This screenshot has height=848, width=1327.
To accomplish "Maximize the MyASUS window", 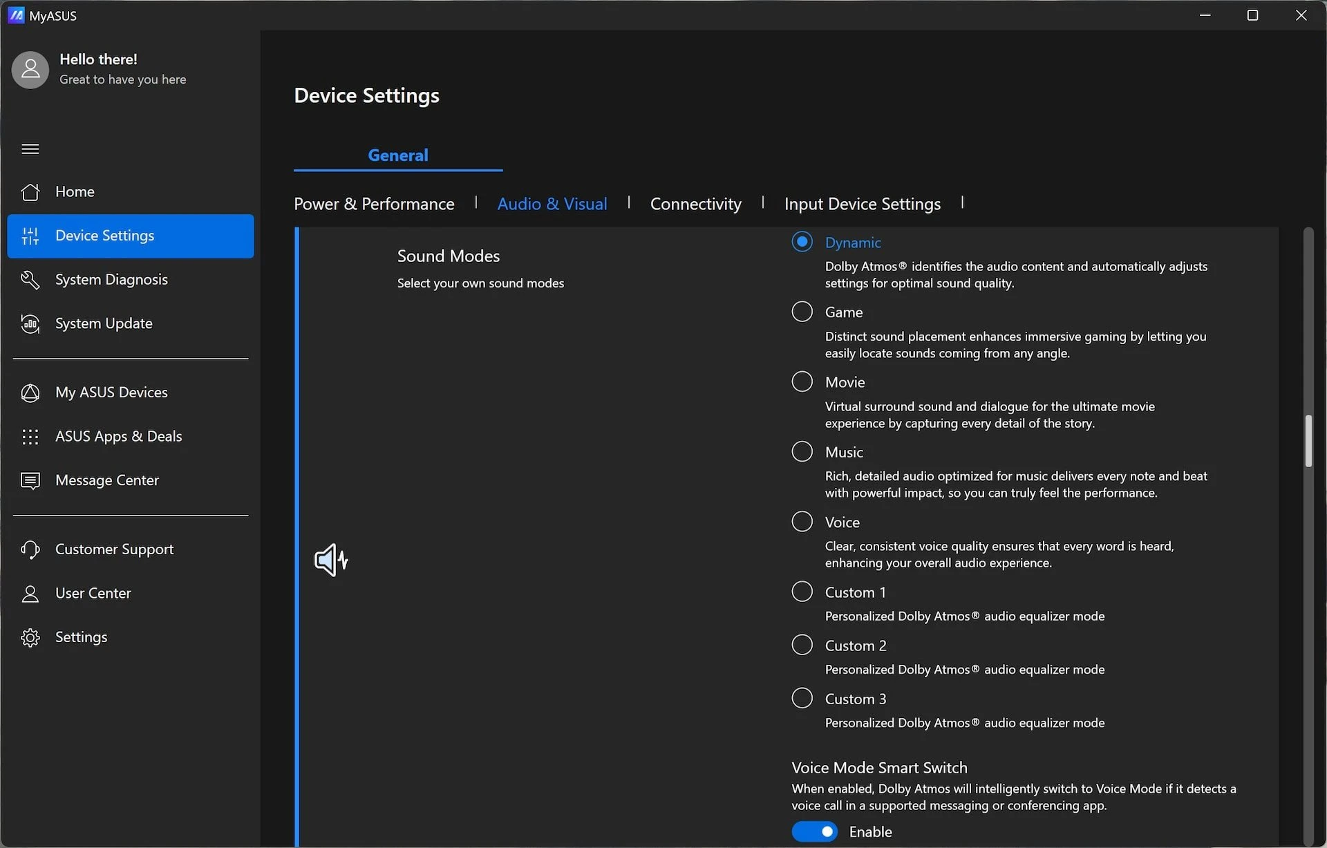I will pyautogui.click(x=1252, y=15).
